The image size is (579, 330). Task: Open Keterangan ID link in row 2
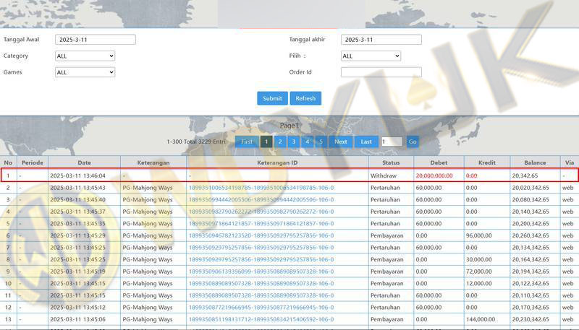coord(261,188)
